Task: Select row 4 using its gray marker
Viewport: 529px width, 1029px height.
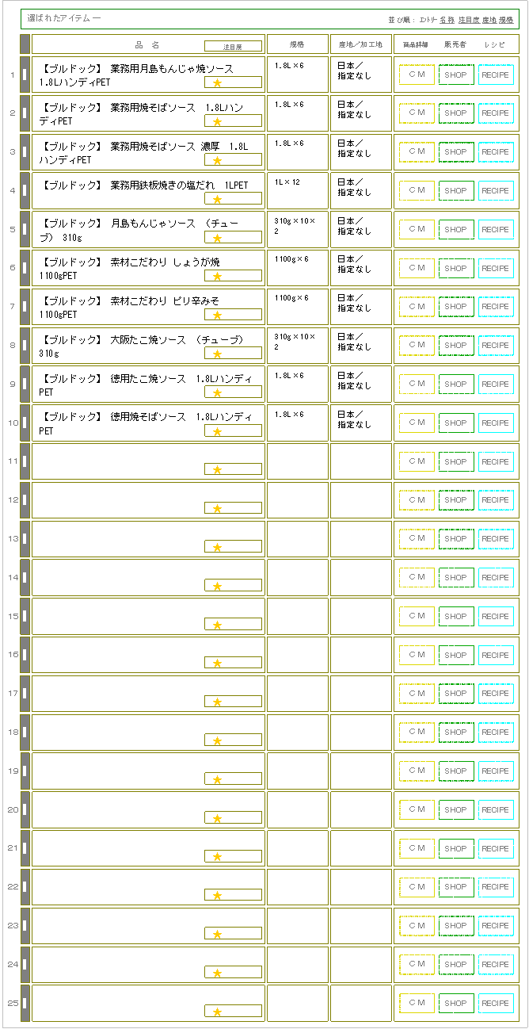Action: (x=25, y=191)
